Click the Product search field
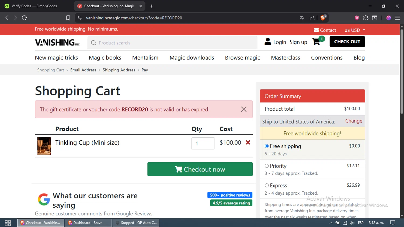 point(172,43)
